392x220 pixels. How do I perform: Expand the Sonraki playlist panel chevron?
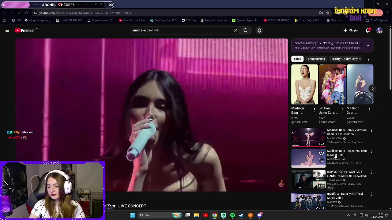coord(368,46)
